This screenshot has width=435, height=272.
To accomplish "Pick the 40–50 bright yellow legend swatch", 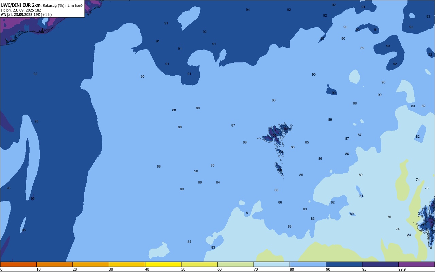I will pos(163,264).
